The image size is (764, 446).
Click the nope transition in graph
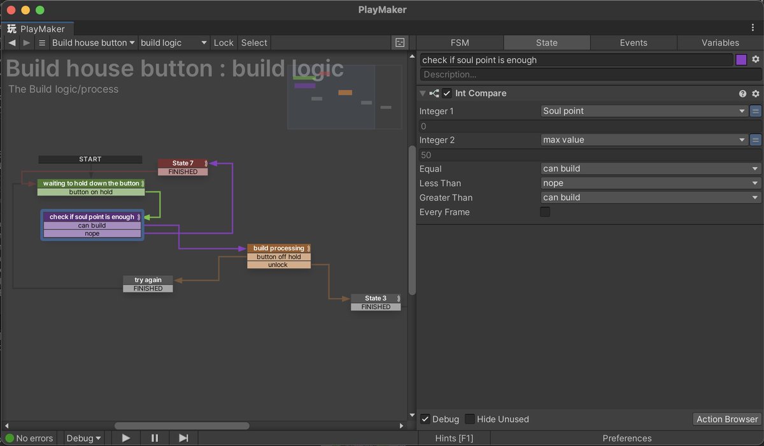pyautogui.click(x=92, y=234)
